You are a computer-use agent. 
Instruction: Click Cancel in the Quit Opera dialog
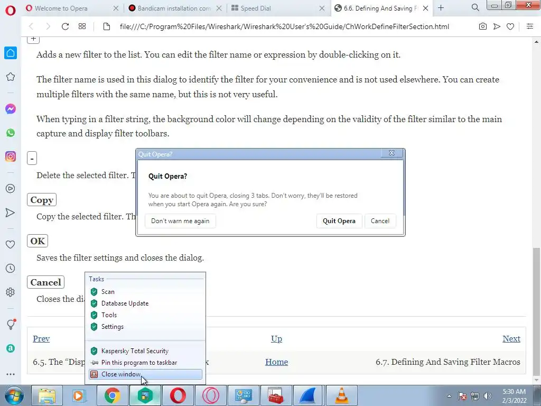[380, 221]
